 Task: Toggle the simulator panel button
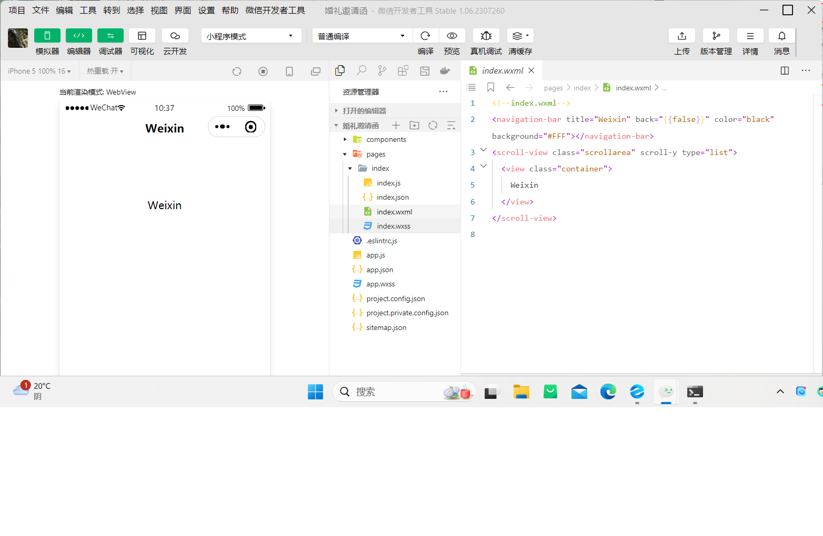[47, 36]
